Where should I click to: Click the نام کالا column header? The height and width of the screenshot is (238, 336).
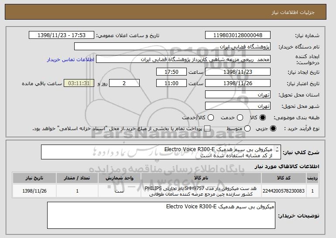201,178
